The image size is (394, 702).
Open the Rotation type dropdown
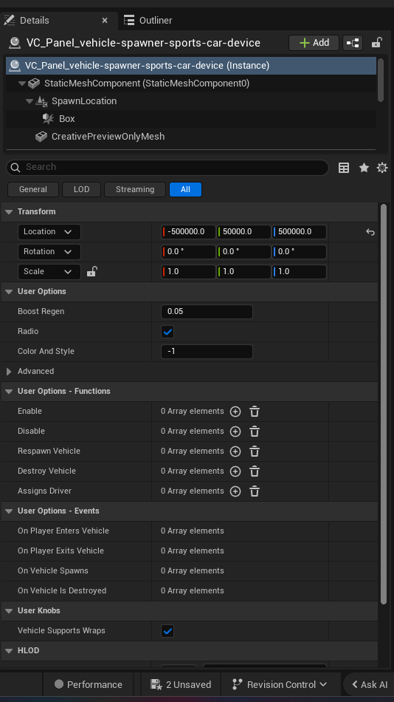click(49, 251)
